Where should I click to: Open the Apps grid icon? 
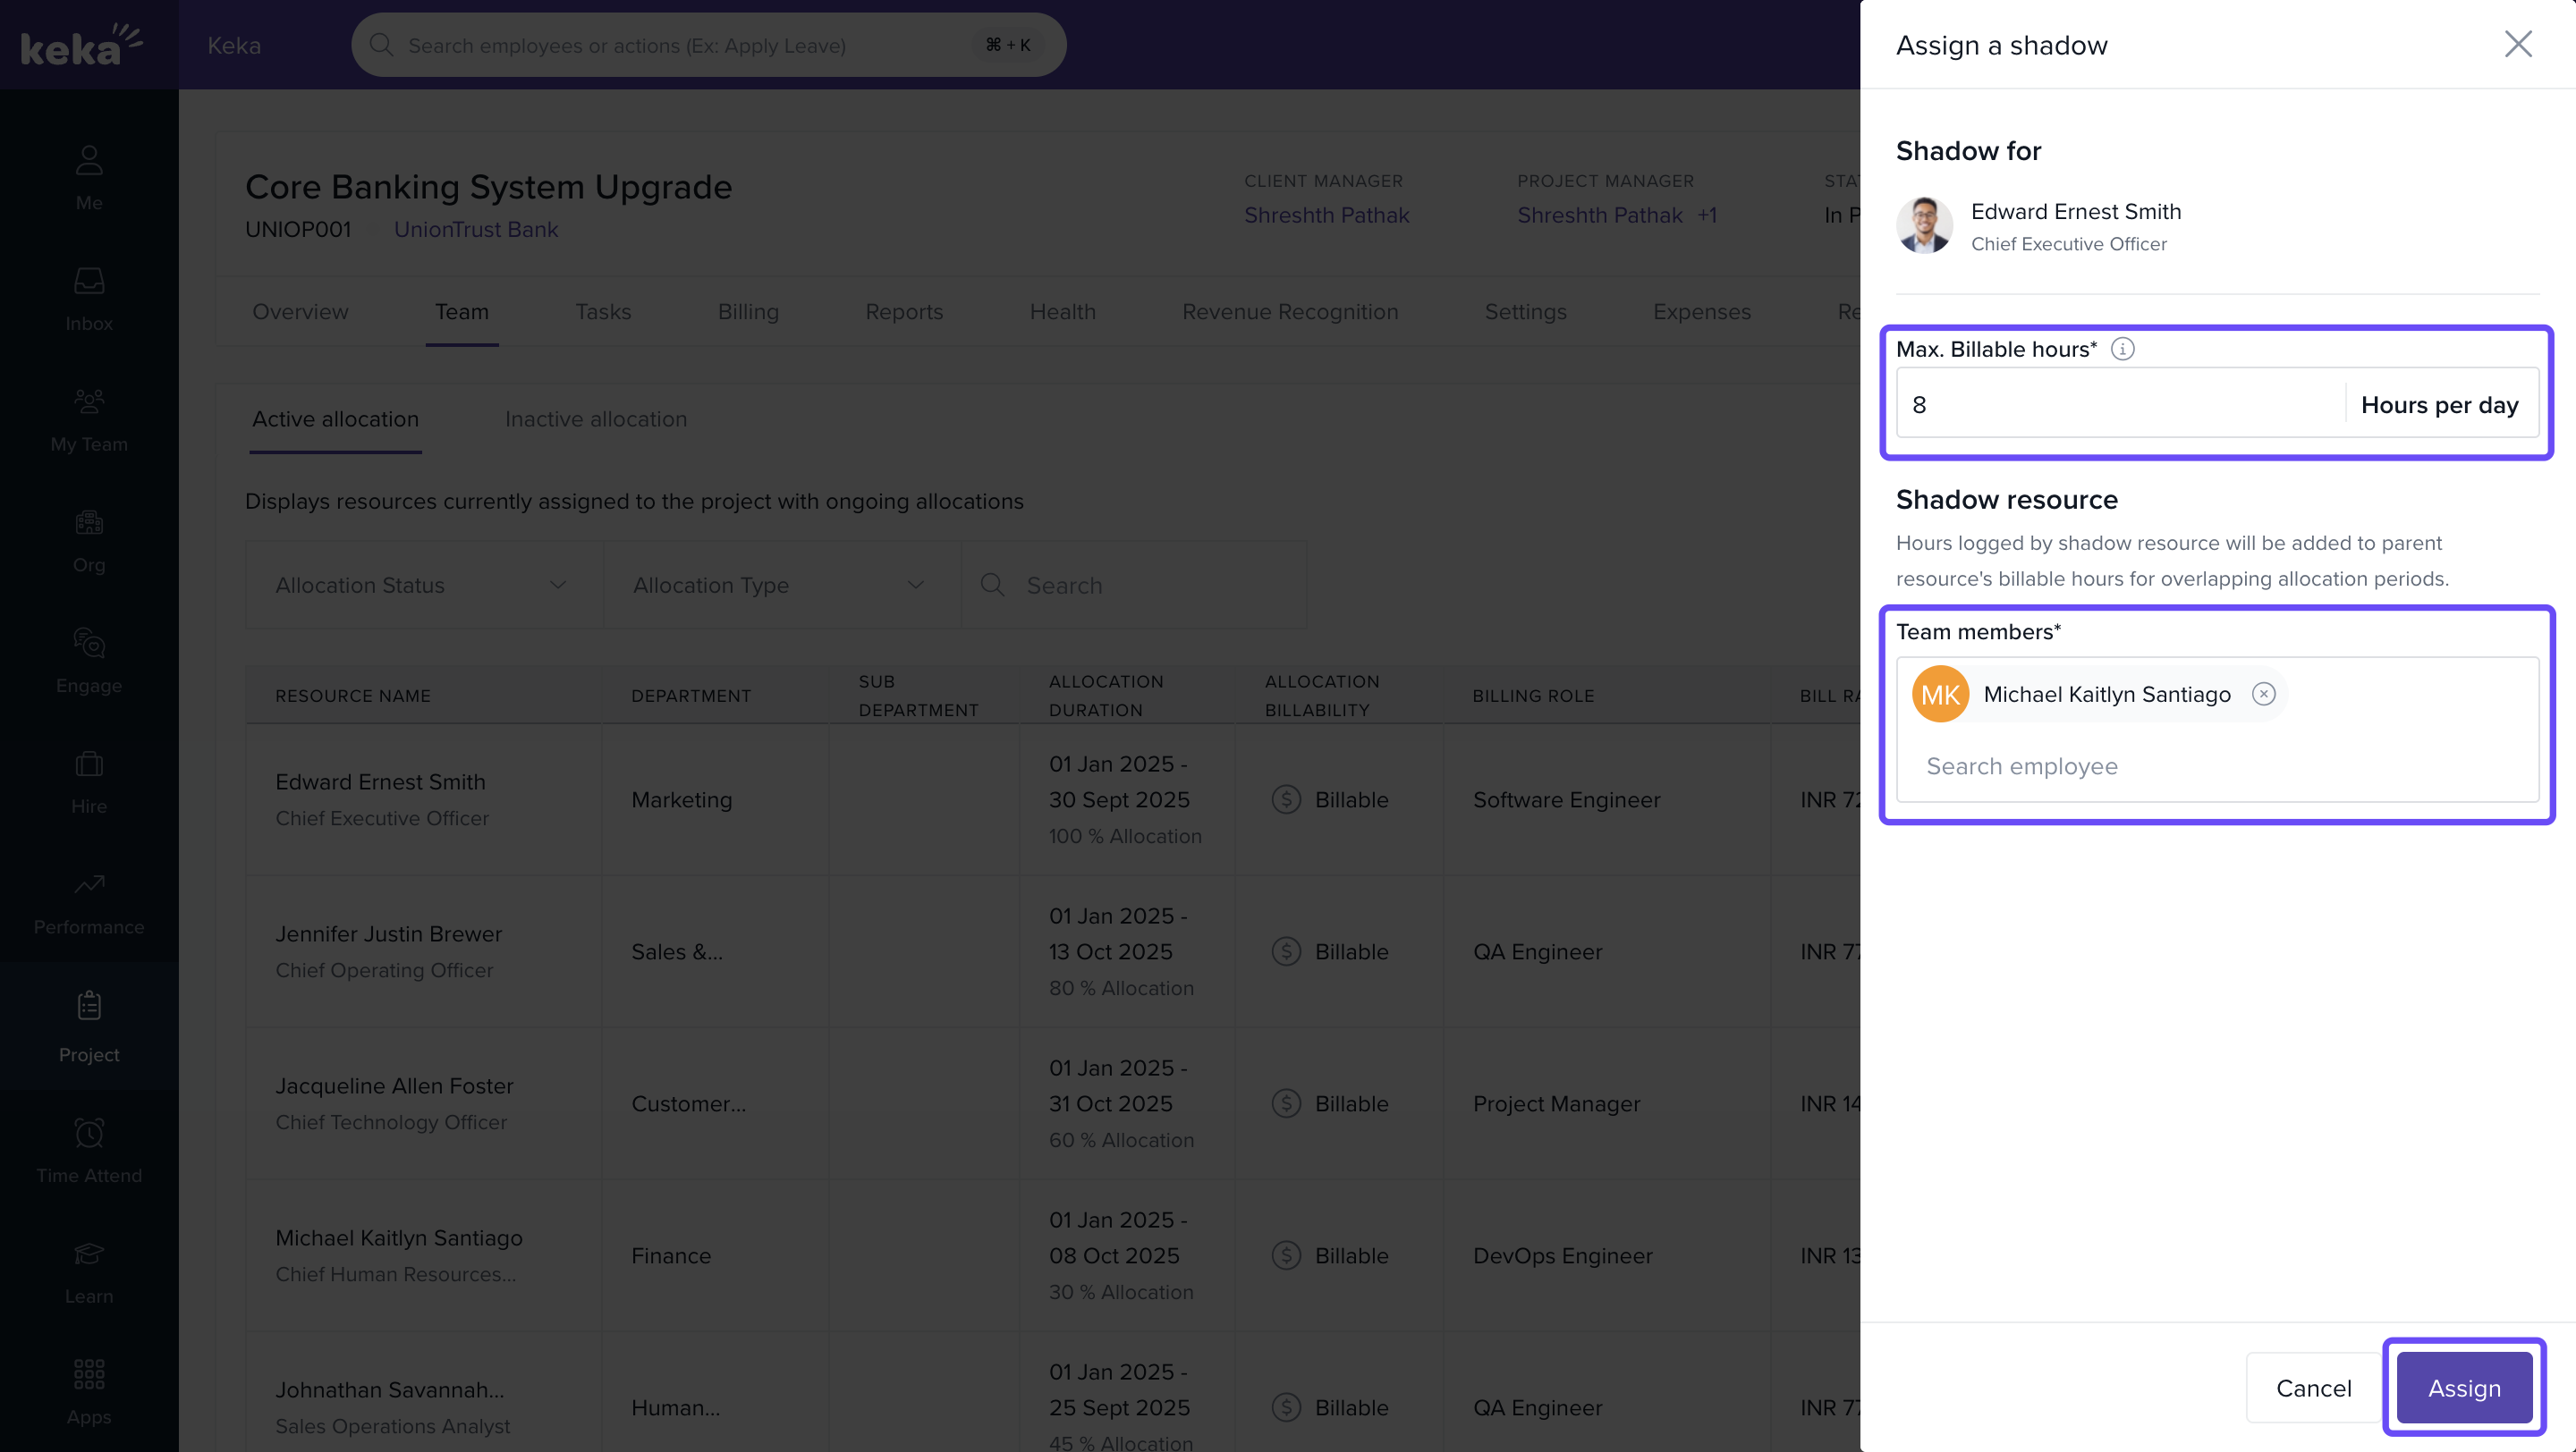pyautogui.click(x=89, y=1392)
